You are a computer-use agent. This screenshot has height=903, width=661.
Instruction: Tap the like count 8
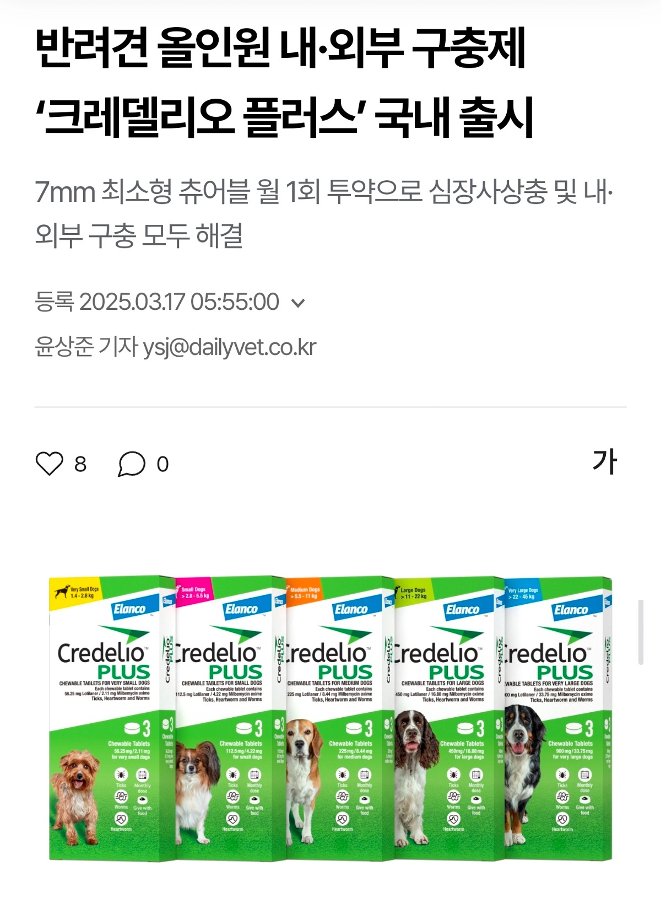(x=80, y=464)
